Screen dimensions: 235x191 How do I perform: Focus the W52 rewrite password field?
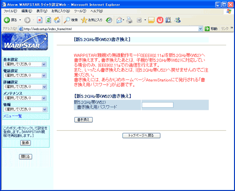pos(157,105)
